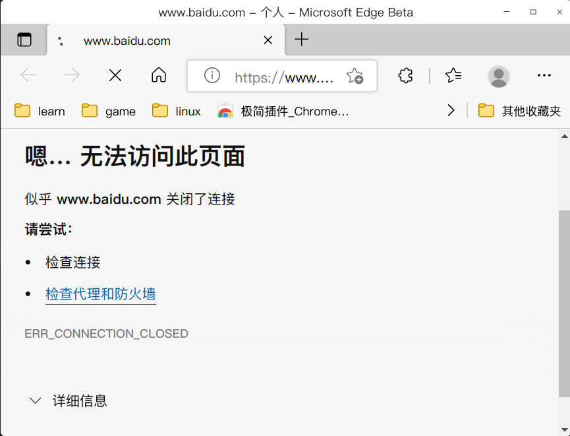Image resolution: width=570 pixels, height=436 pixels.
Task: Open the Favorites list icon
Action: coord(453,75)
